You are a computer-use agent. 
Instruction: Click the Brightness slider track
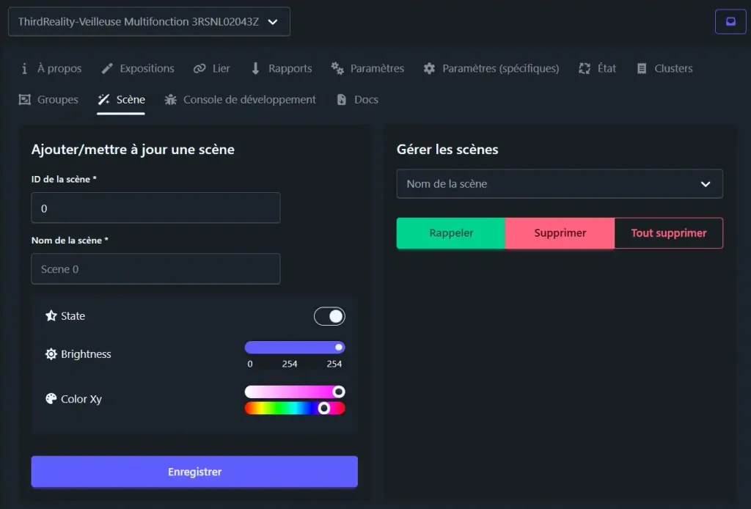tap(295, 347)
